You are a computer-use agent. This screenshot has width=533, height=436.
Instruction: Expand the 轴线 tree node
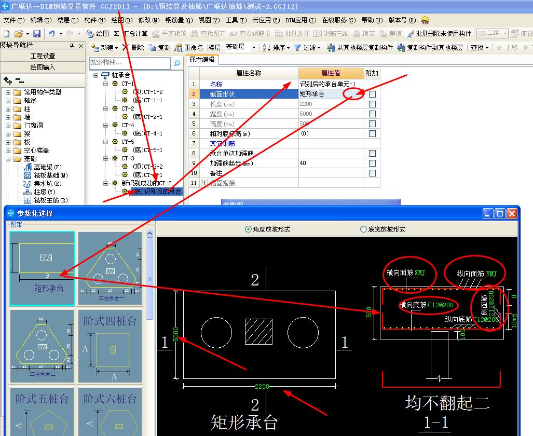tap(8, 101)
